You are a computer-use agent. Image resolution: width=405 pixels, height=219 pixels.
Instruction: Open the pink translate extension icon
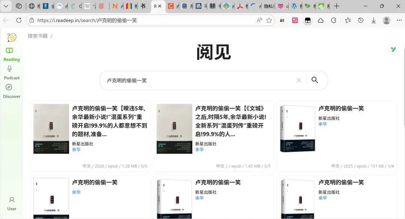[x=295, y=20]
